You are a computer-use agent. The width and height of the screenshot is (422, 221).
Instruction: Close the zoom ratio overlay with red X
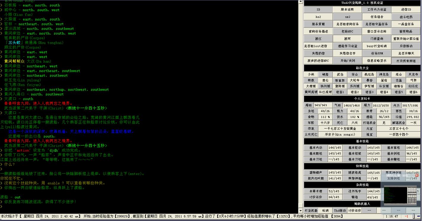[x=416, y=175]
